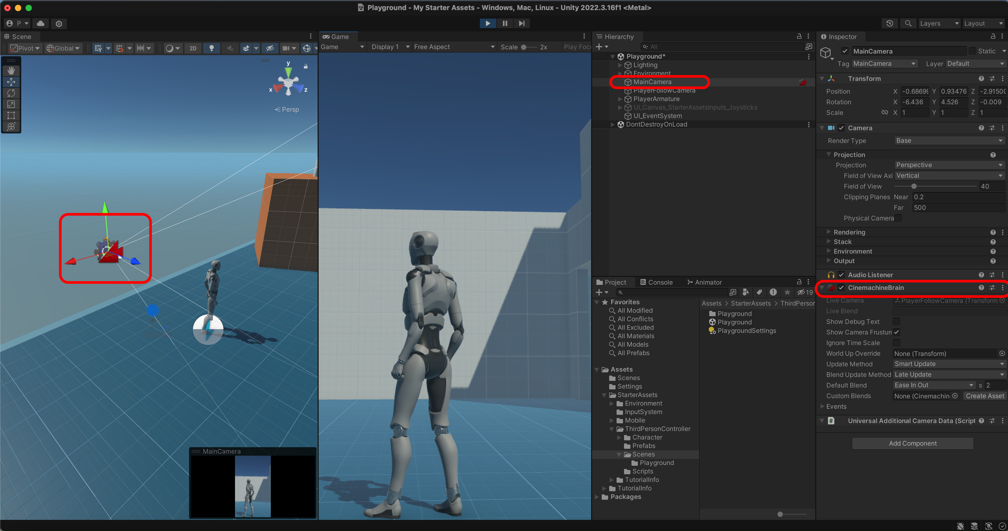
Task: Open the Render Type dropdown
Action: (x=949, y=141)
